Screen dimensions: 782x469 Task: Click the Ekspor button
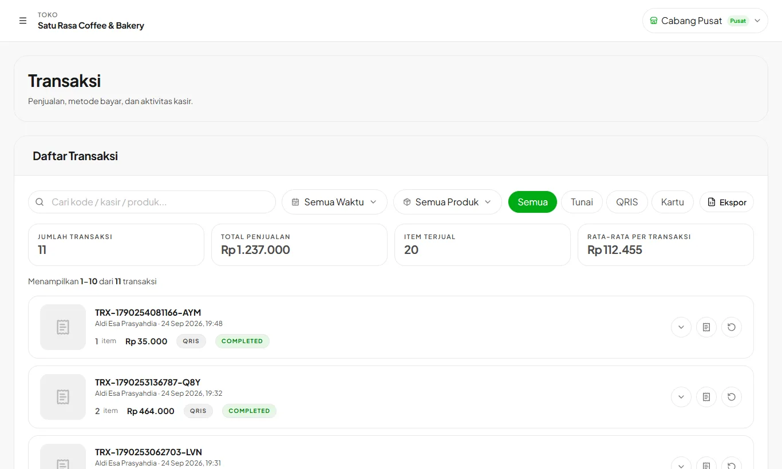pyautogui.click(x=726, y=202)
